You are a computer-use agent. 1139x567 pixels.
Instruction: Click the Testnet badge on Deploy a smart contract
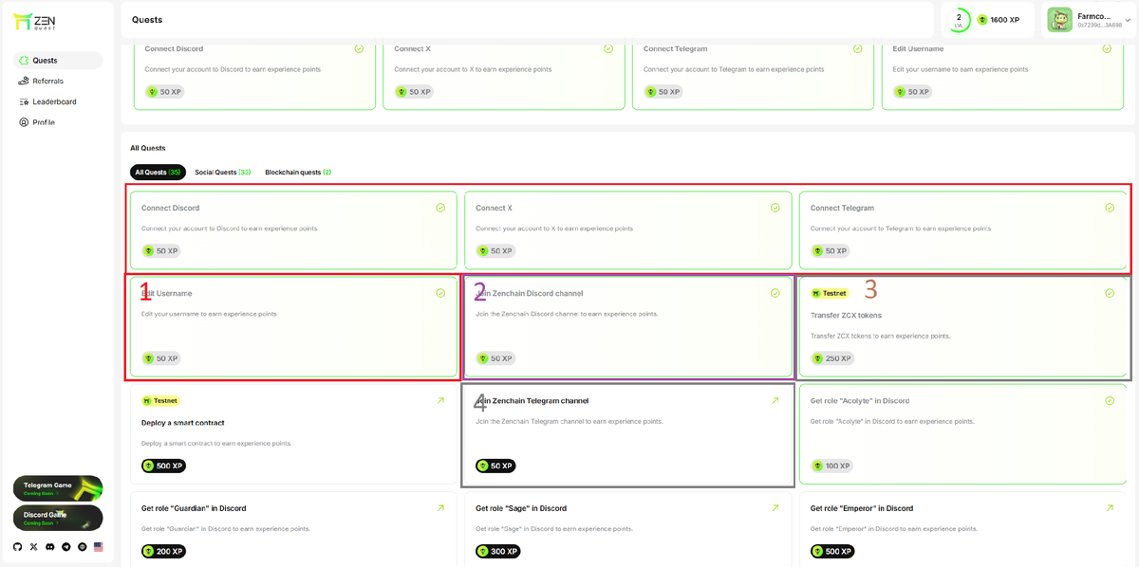(160, 401)
